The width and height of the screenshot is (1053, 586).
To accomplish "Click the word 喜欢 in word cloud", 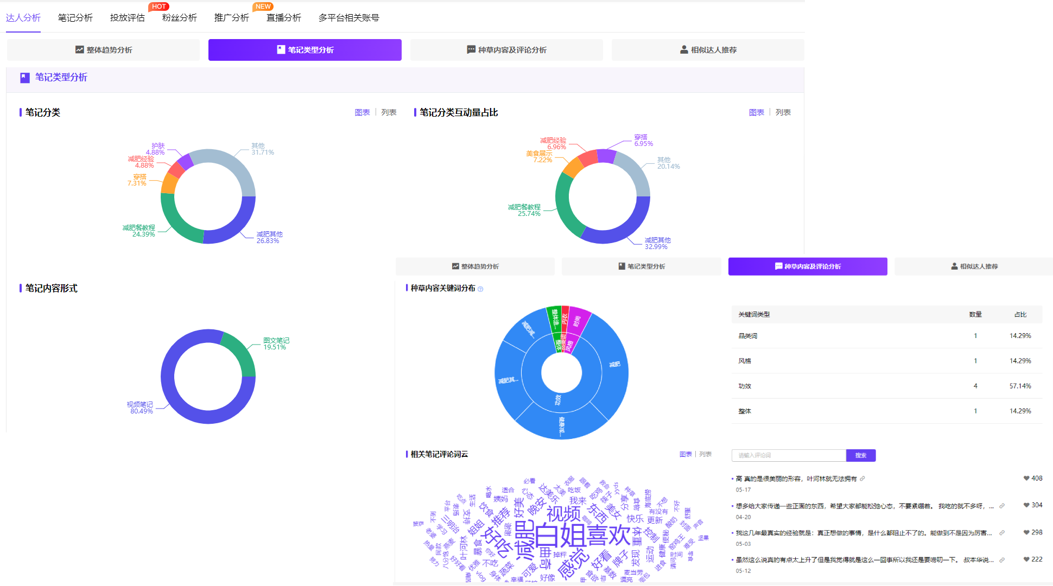I will pos(609,535).
